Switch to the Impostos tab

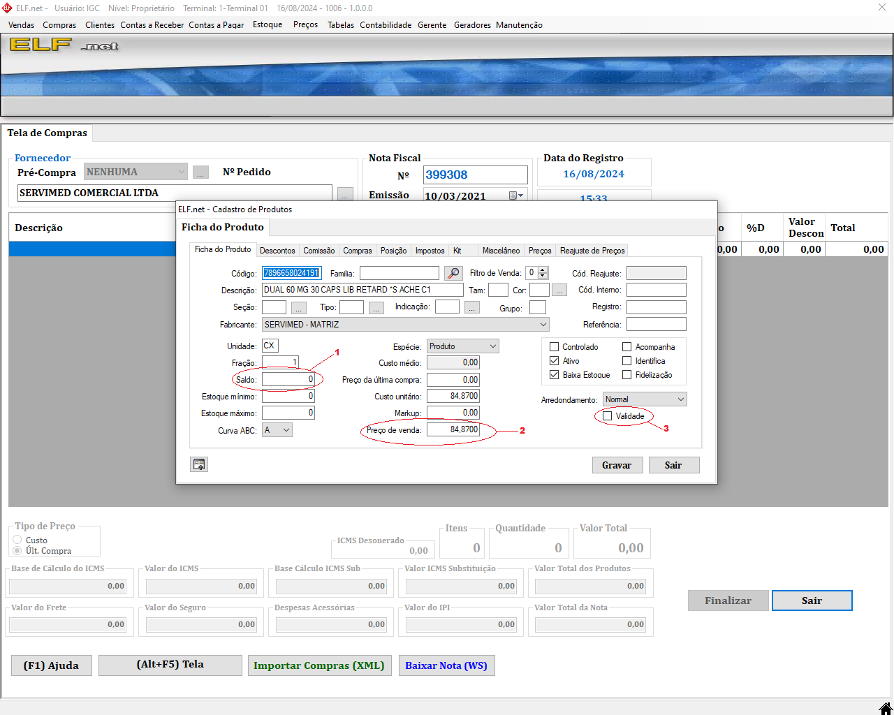(430, 251)
